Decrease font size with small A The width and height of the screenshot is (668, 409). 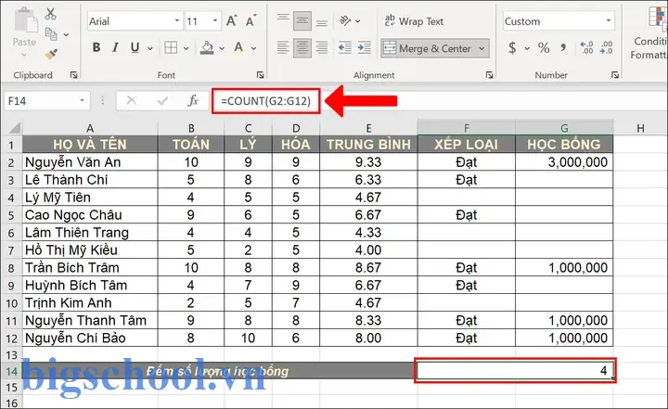(x=250, y=21)
